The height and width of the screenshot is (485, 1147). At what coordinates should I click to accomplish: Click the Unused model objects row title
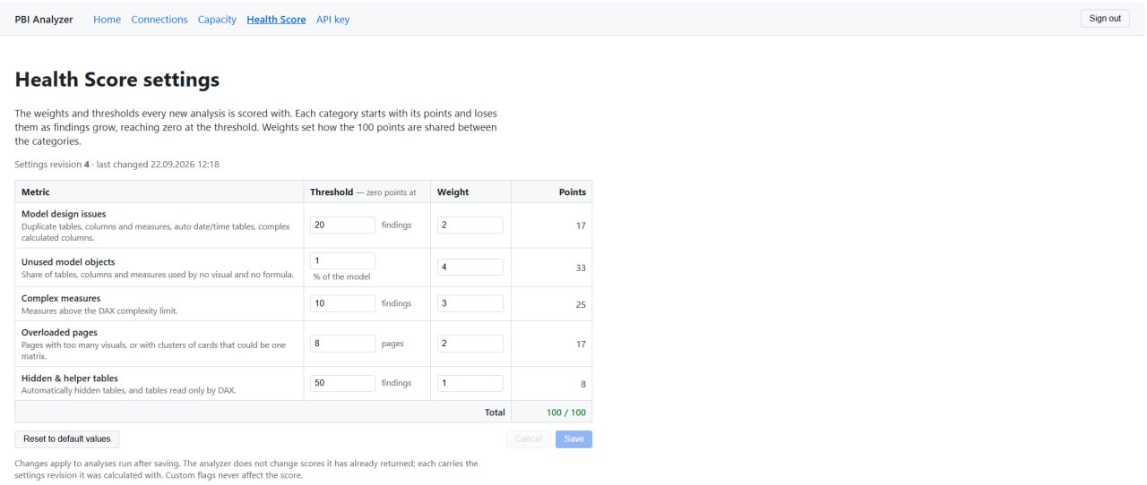tap(68, 262)
